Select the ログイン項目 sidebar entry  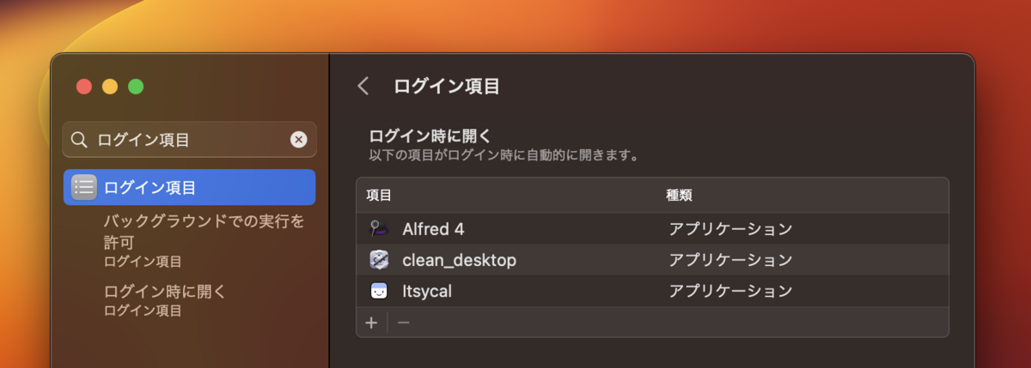tap(189, 187)
